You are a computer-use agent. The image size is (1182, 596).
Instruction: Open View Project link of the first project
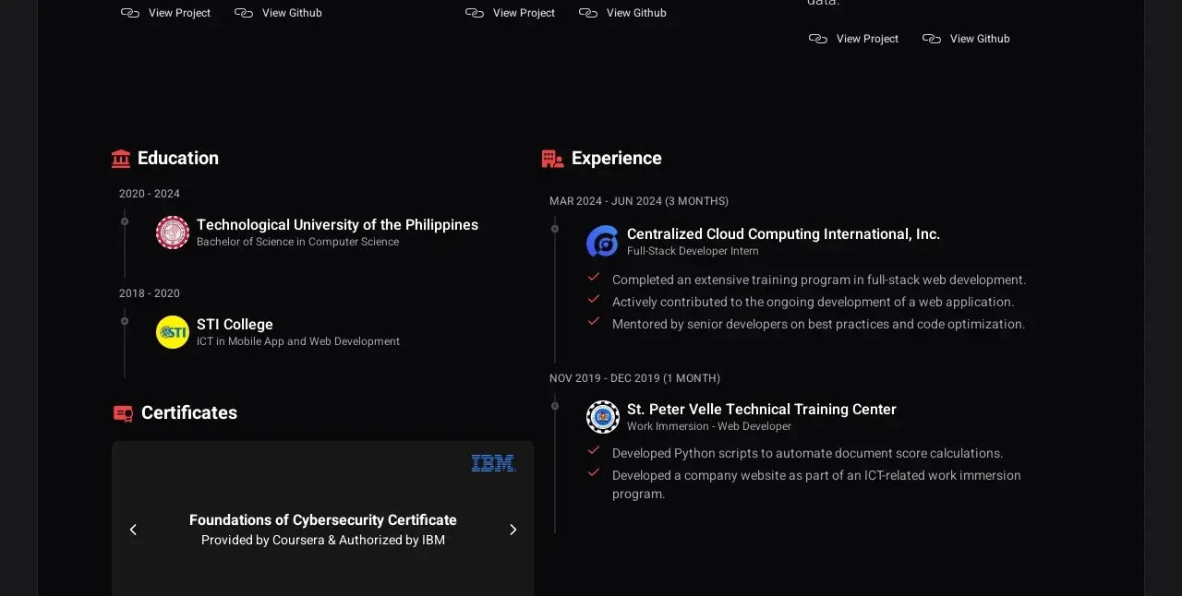pyautogui.click(x=166, y=13)
